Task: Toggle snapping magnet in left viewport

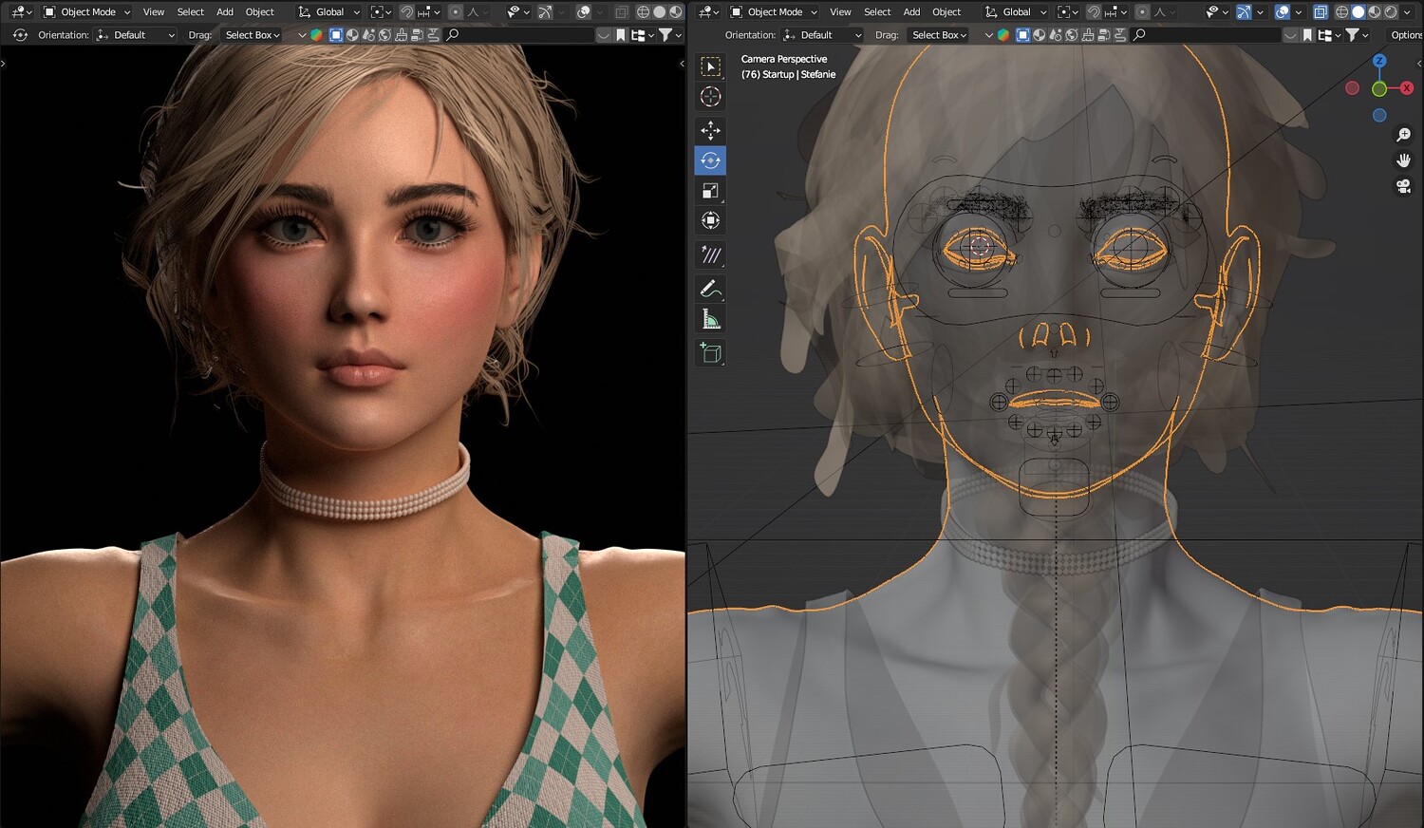Action: [407, 12]
